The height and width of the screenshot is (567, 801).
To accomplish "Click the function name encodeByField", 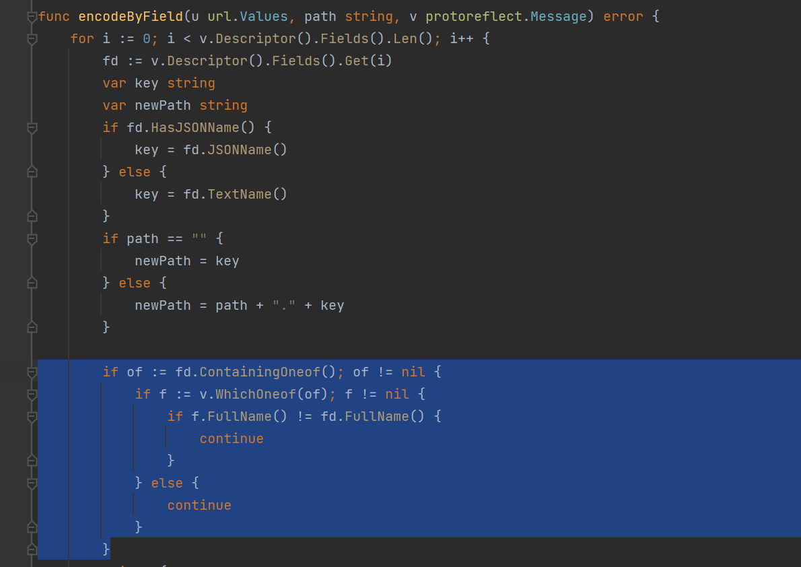I will coord(131,17).
